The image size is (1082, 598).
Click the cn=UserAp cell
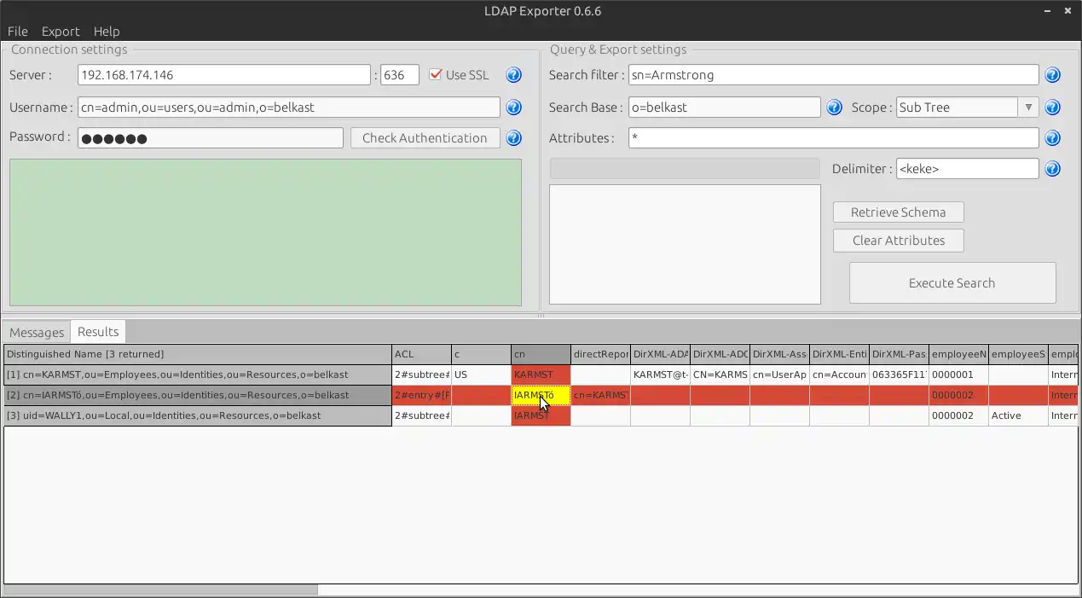tap(779, 374)
